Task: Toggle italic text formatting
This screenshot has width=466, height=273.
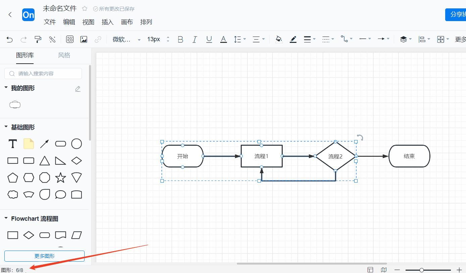Action: coord(195,39)
